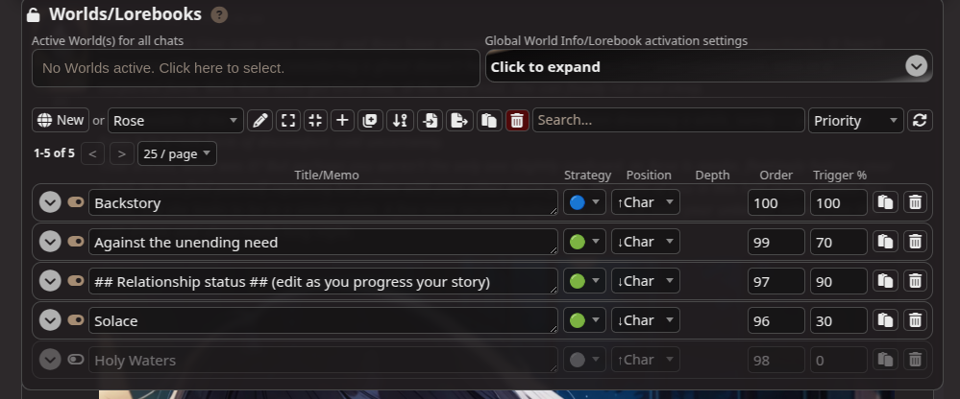Edit Solace Trigger % field 30
The height and width of the screenshot is (399, 960).
pyautogui.click(x=839, y=320)
